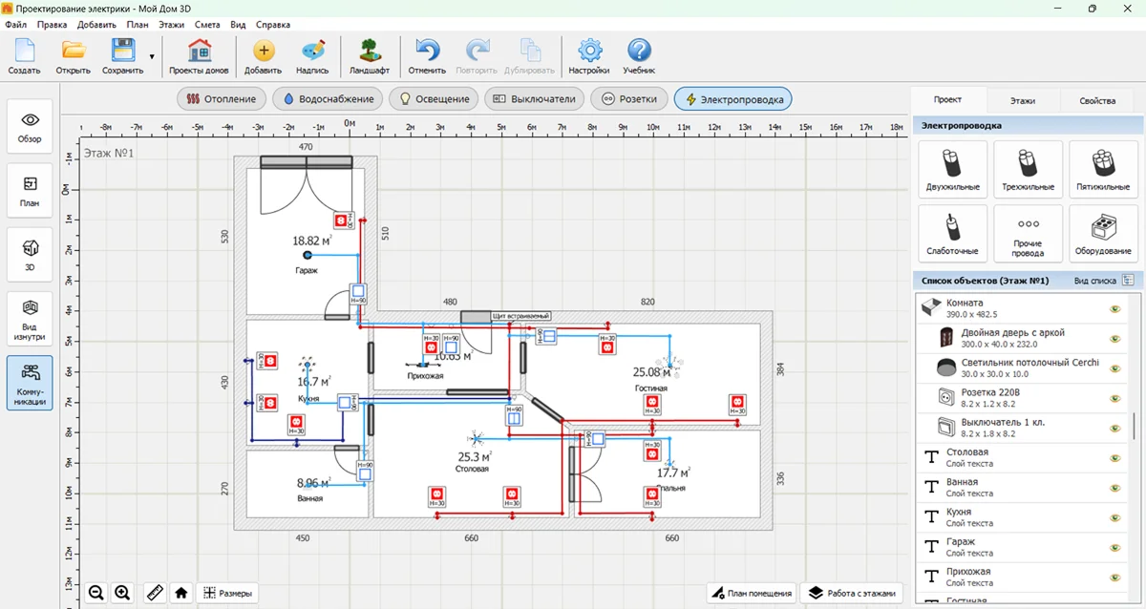Hide Светильник потолочный Cerchi object

1114,368
